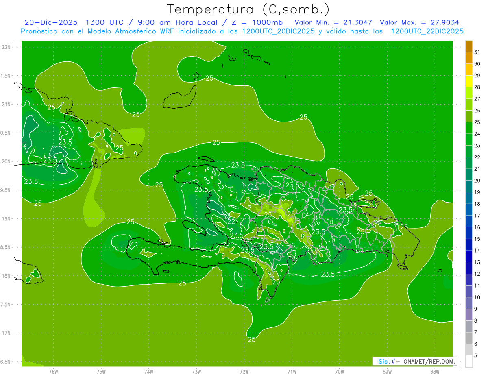Click the "31" value on the color scale
Viewport: 488px width, 377px height.
477,52
